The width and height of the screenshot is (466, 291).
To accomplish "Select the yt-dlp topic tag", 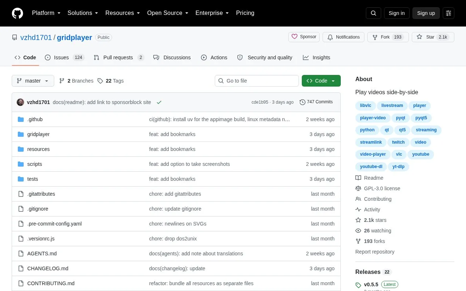I will [399, 167].
